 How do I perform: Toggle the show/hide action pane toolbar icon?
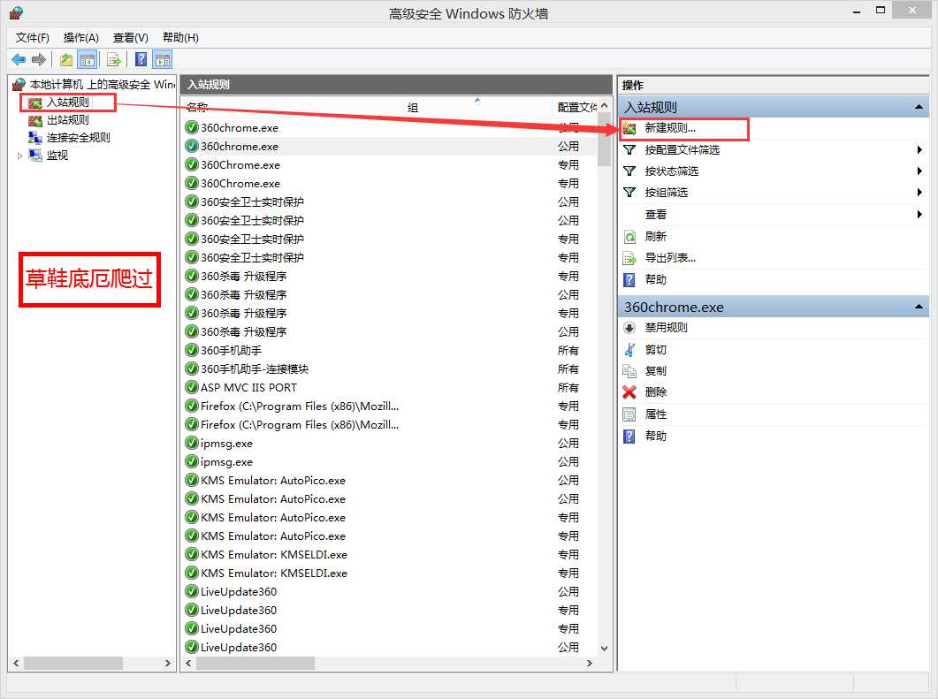coord(162,59)
